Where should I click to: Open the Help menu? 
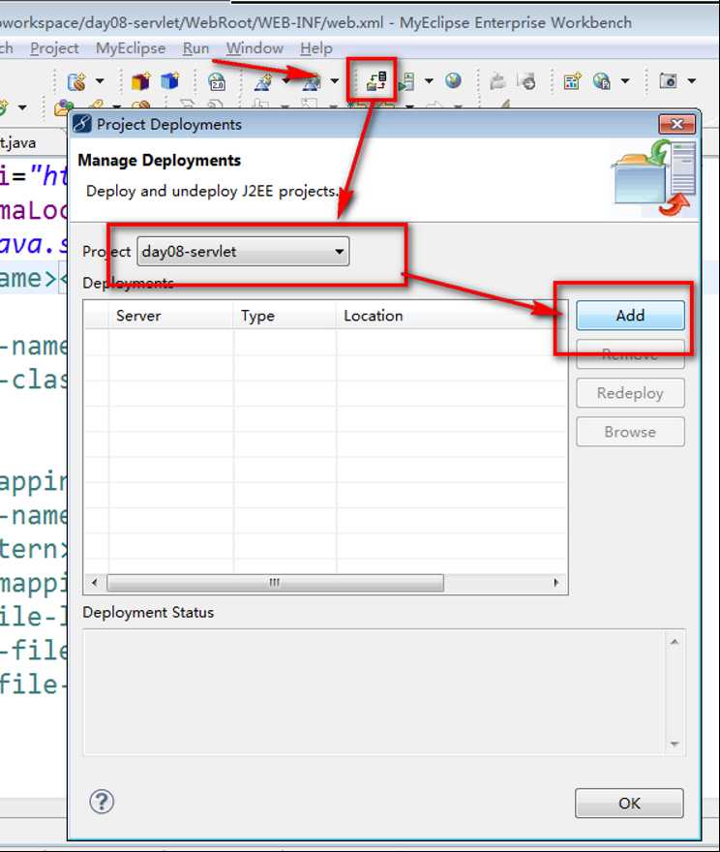(x=316, y=48)
